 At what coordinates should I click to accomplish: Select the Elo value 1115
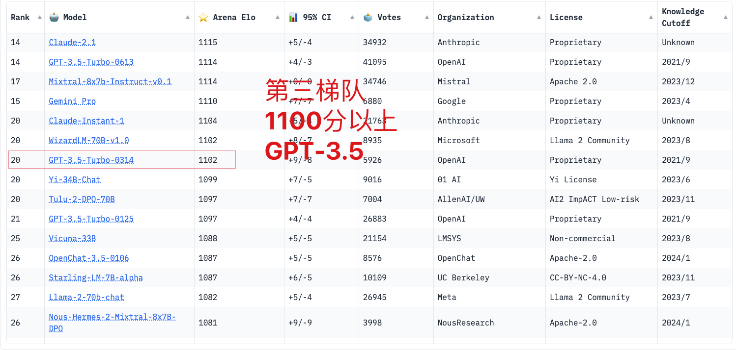coord(208,42)
